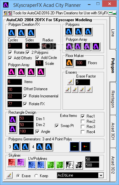The height and width of the screenshot is (185, 119).
Task: Click upper purple Rectangle Design icon
Action: point(13,120)
